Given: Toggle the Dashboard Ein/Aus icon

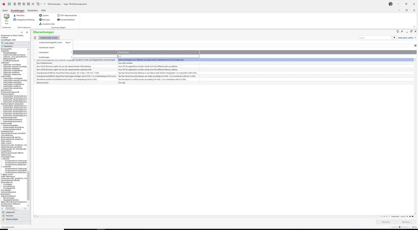Looking at the screenshot, I should click(x=7, y=19).
